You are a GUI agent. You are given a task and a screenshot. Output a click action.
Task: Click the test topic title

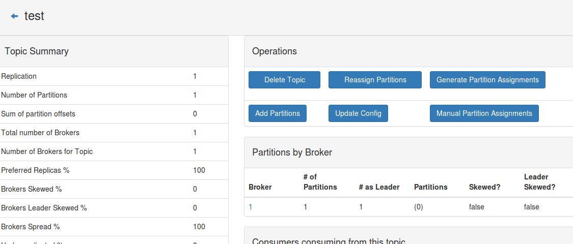pos(34,16)
